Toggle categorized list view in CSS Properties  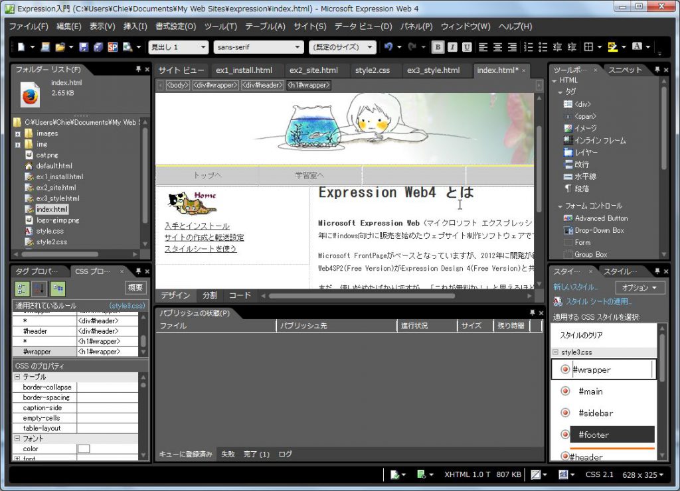coord(22,288)
